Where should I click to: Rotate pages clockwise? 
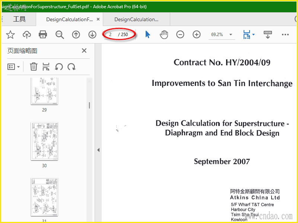point(72,67)
